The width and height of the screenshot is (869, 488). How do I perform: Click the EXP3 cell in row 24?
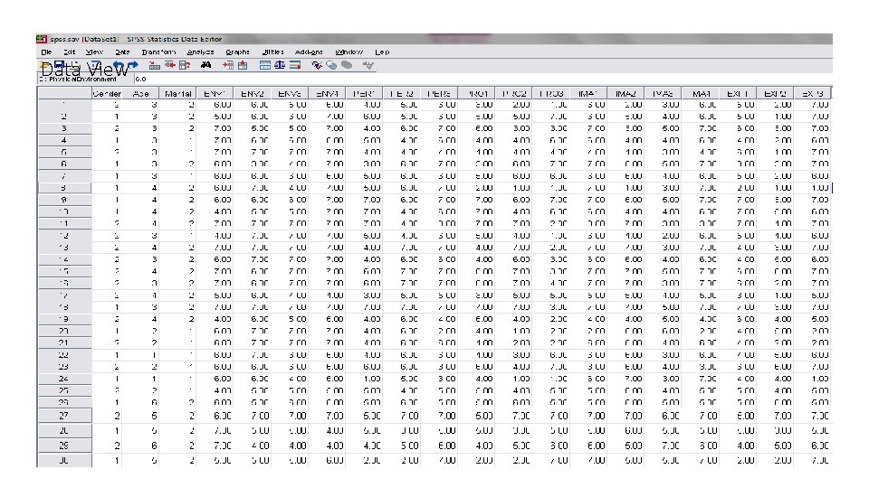point(813,379)
